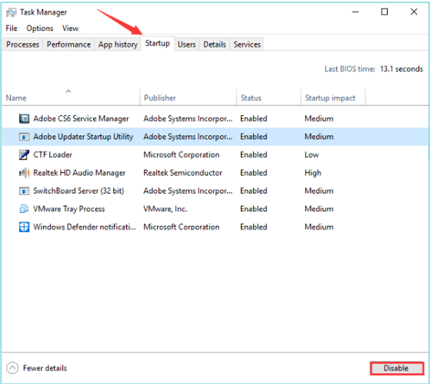Click the Realtek HD Audio Manager speaker icon
Image resolution: width=430 pixels, height=384 pixels.
(x=24, y=173)
